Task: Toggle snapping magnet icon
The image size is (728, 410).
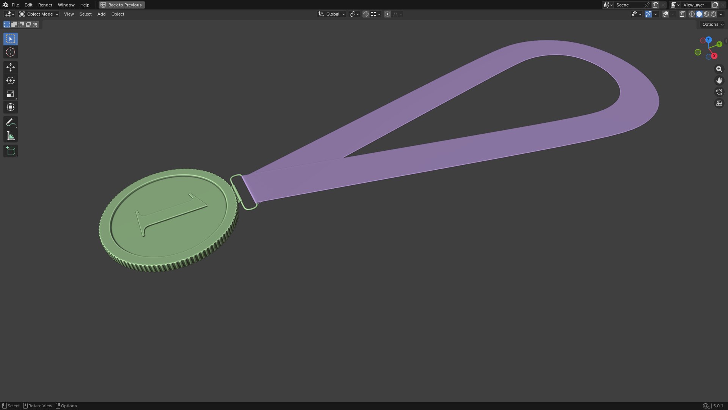Action: (x=366, y=14)
